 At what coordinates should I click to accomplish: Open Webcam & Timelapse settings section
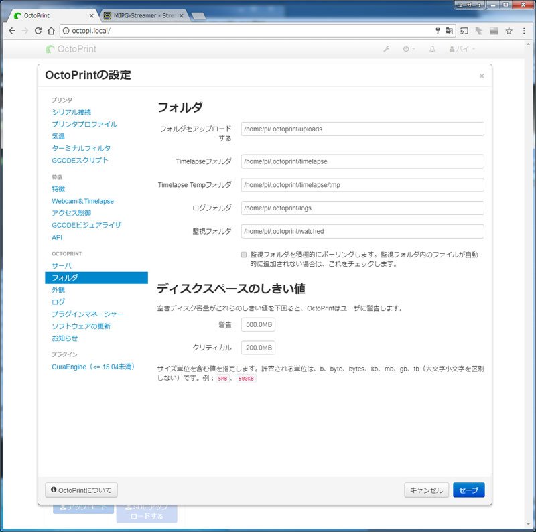pos(82,201)
